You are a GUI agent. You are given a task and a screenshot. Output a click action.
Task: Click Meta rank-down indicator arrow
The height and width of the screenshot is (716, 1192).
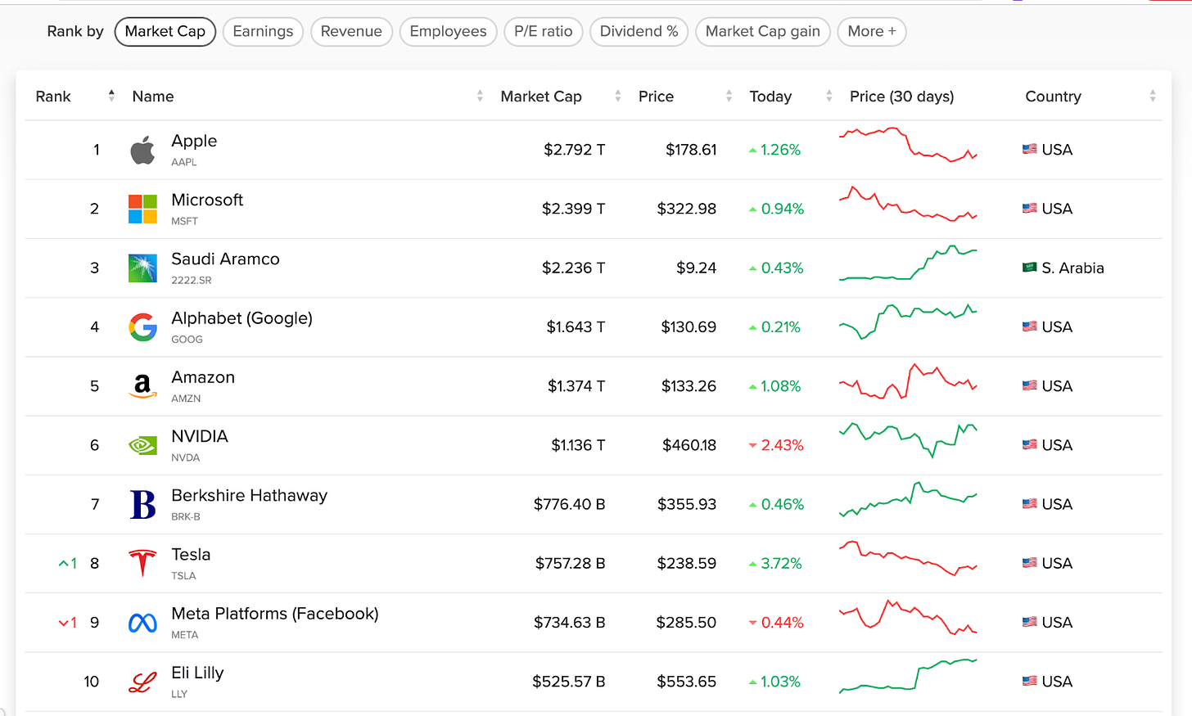coord(63,623)
